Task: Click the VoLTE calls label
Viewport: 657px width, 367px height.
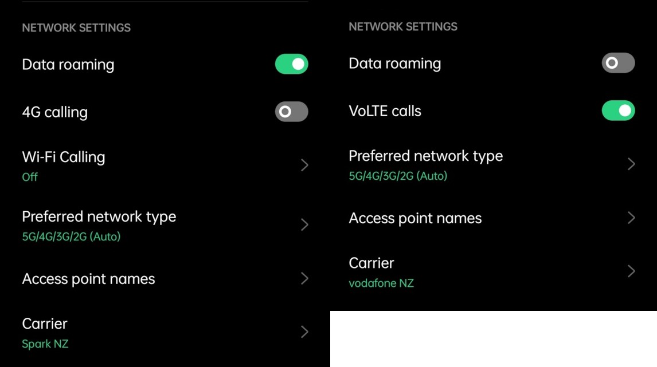Action: tap(385, 111)
